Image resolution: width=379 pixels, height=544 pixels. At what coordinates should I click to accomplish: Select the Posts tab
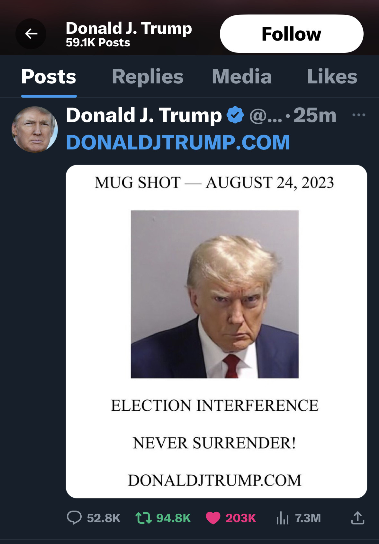(x=49, y=77)
